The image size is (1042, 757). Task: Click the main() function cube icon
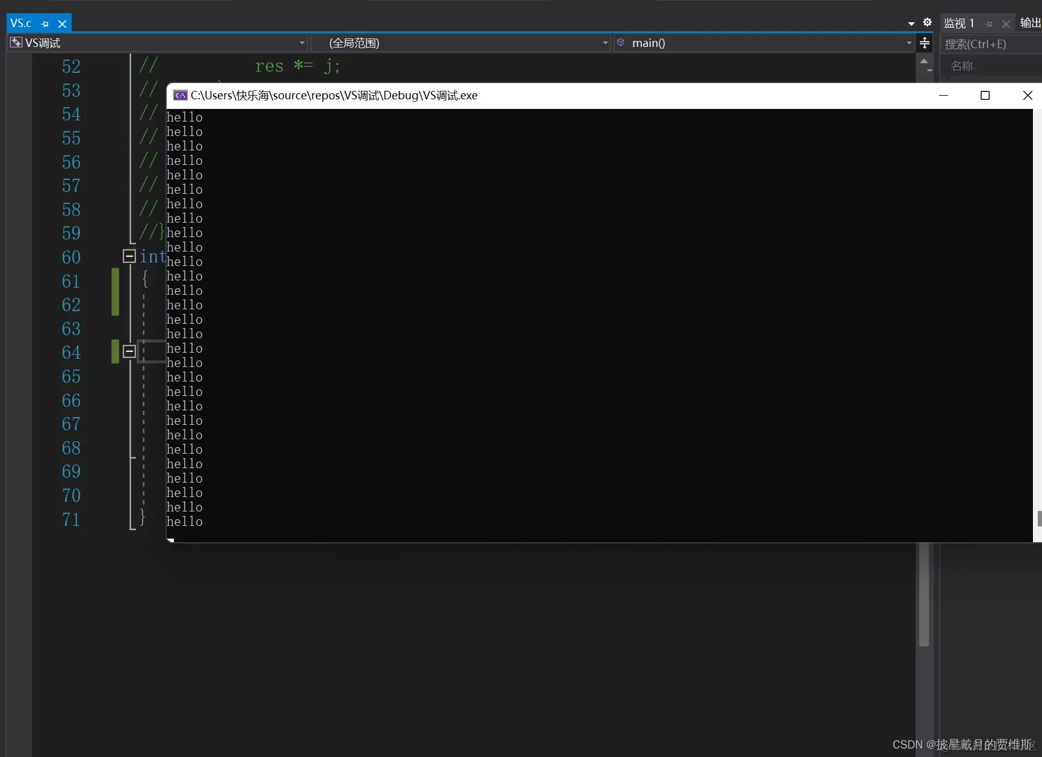[x=621, y=43]
